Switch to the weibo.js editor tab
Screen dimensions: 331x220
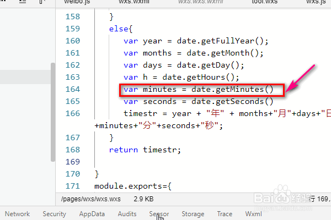[x=77, y=2]
